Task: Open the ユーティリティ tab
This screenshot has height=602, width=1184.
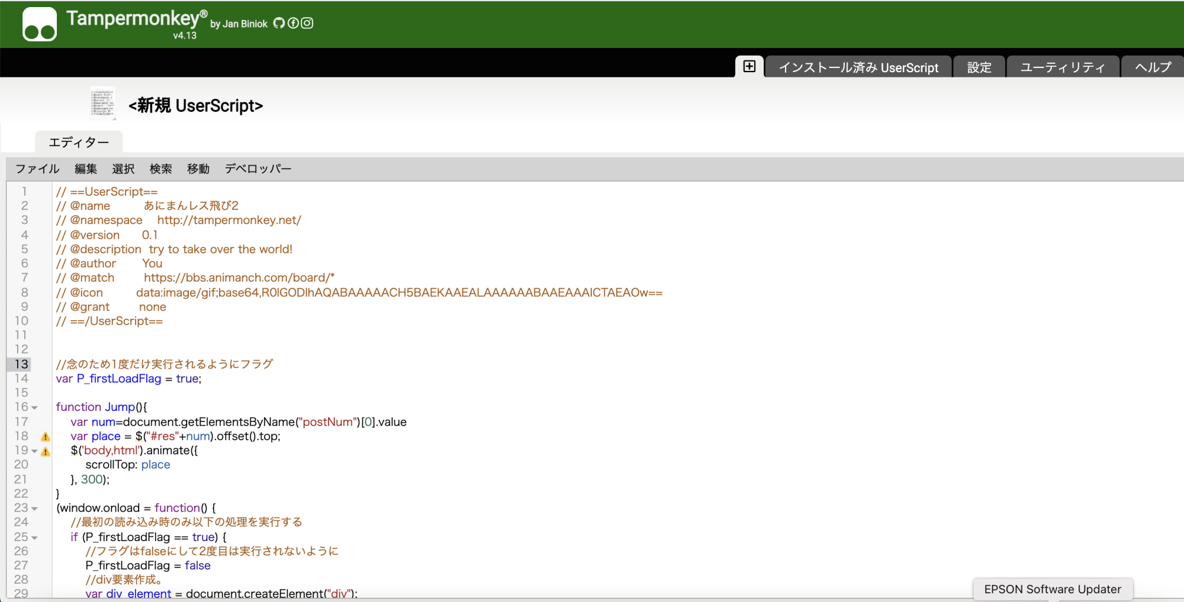Action: (1063, 67)
